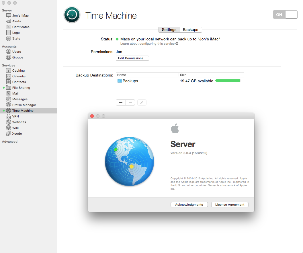Select the Settings tab
The width and height of the screenshot is (303, 253).
click(169, 30)
